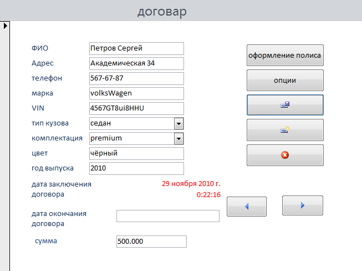
Task: Click the save record icon button
Action: coord(285,105)
